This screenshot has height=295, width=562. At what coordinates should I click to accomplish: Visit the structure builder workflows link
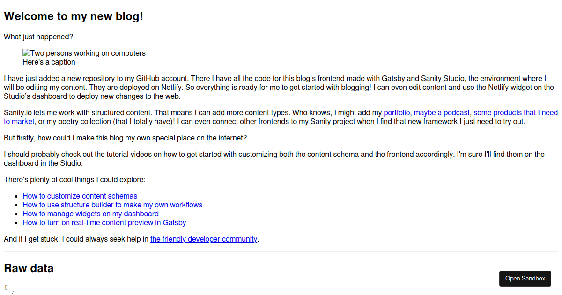pyautogui.click(x=112, y=205)
